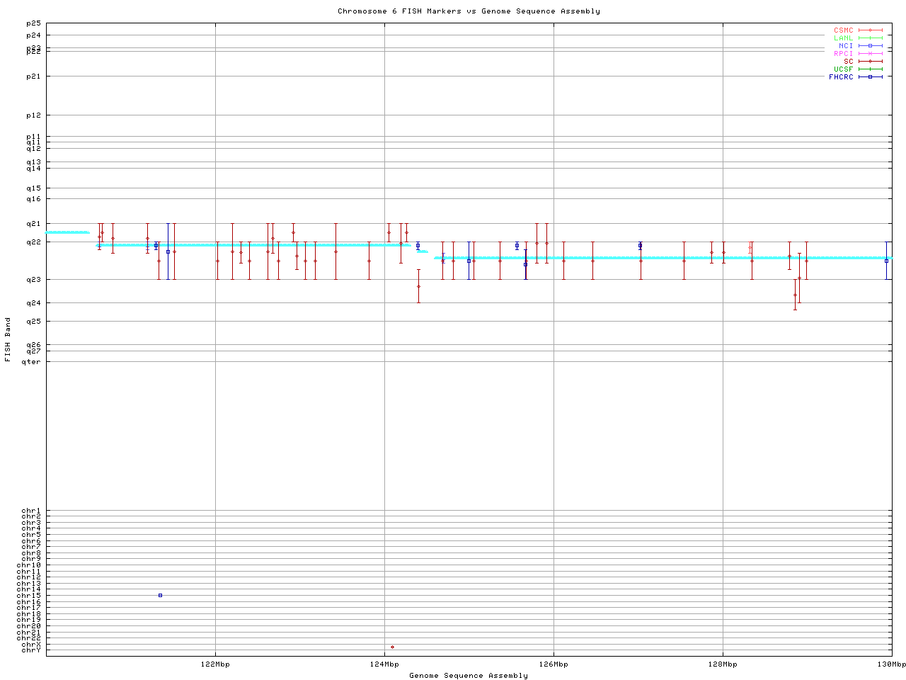Click the Genome Sequence Assembly axis title
906x680 pixels.
click(x=469, y=676)
